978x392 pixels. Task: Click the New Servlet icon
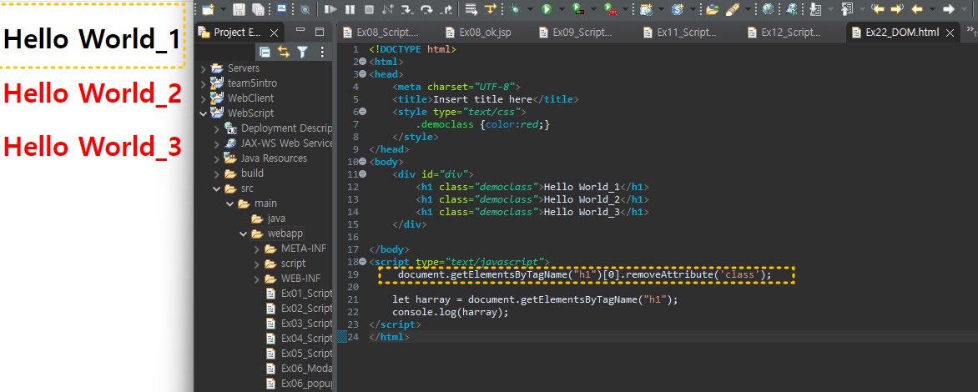678,9
